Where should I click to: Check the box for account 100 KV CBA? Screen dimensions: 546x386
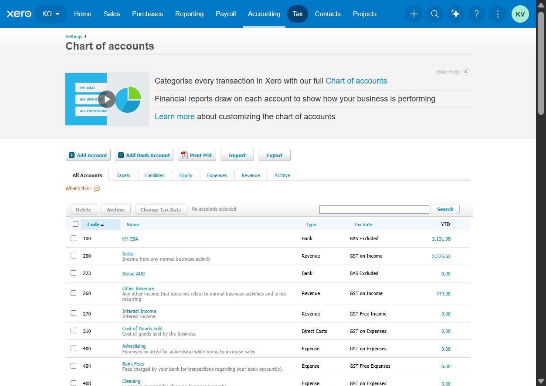click(x=73, y=238)
